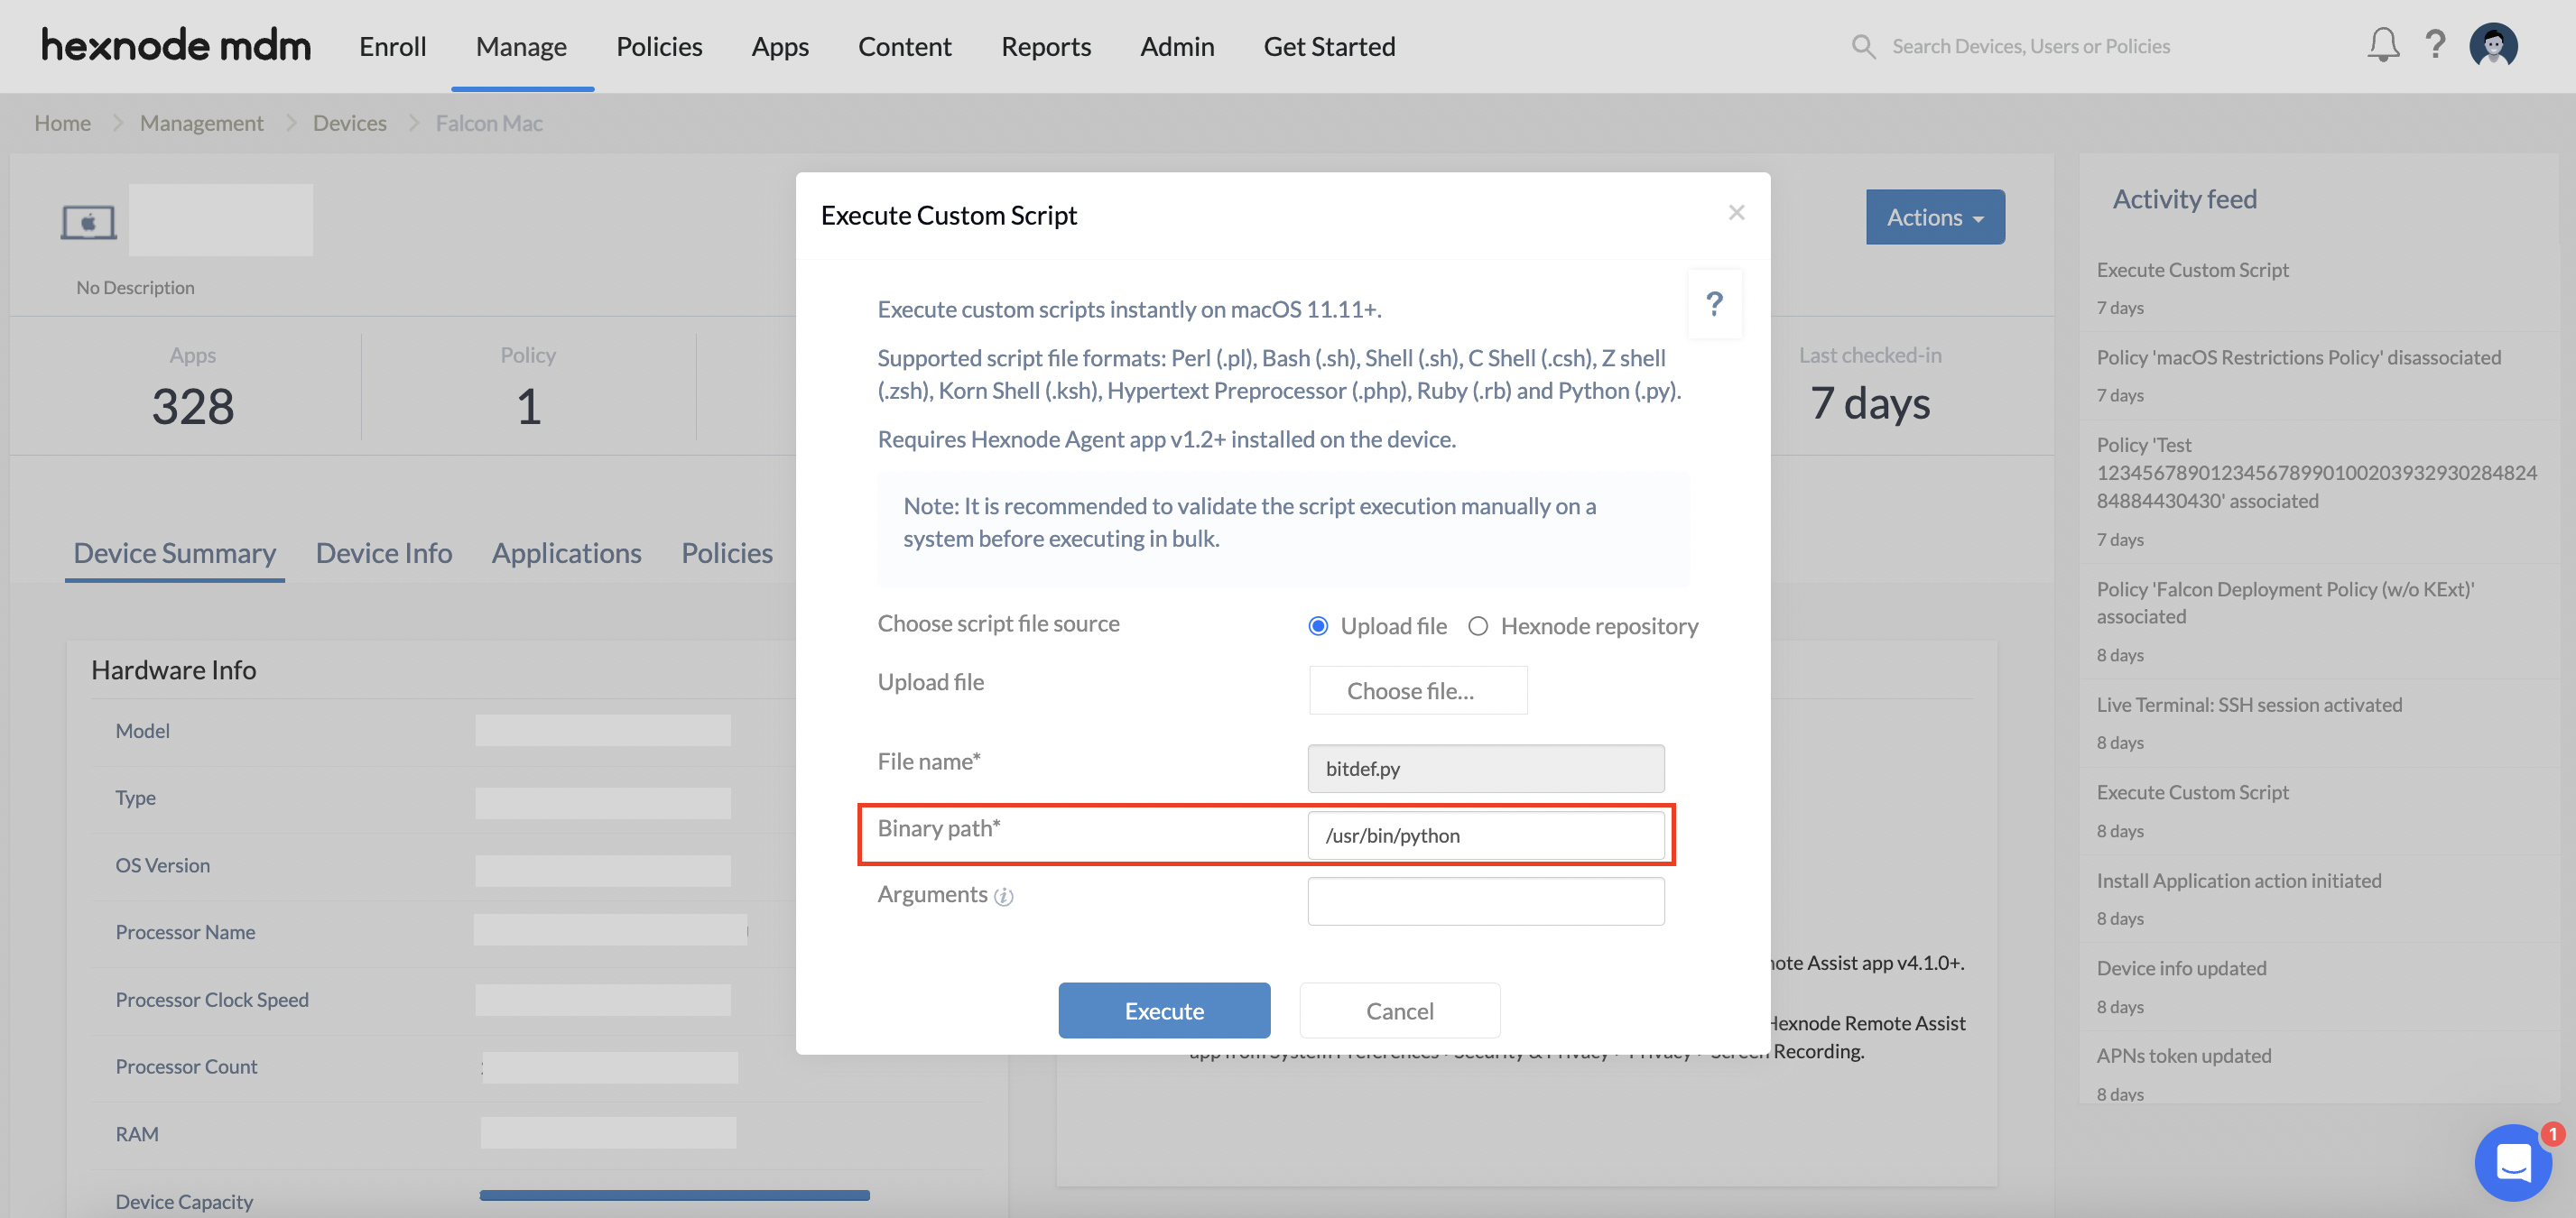Open the Content menu

905,46
